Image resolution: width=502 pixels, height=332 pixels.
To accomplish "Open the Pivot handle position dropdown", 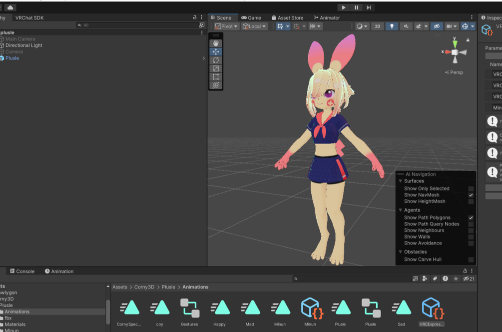I will (x=226, y=26).
